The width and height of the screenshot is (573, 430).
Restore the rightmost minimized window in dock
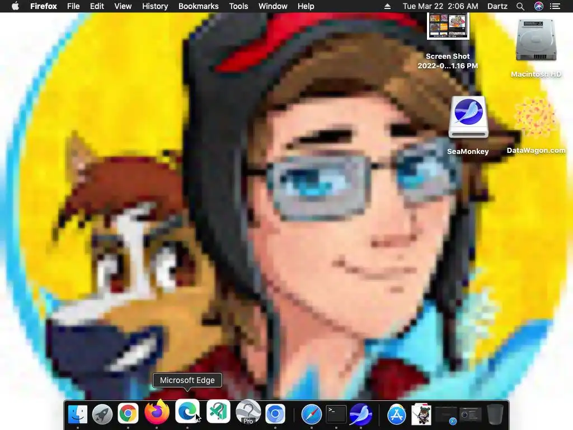pos(470,415)
